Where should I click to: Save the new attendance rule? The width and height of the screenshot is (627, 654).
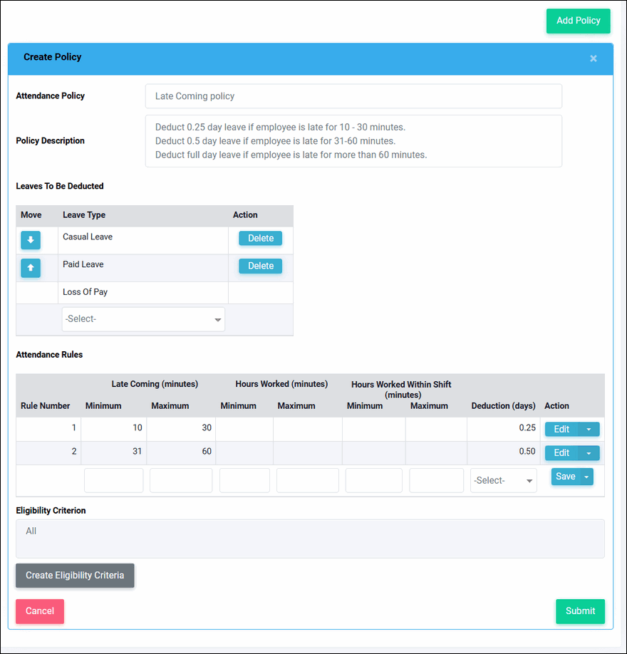[565, 477]
